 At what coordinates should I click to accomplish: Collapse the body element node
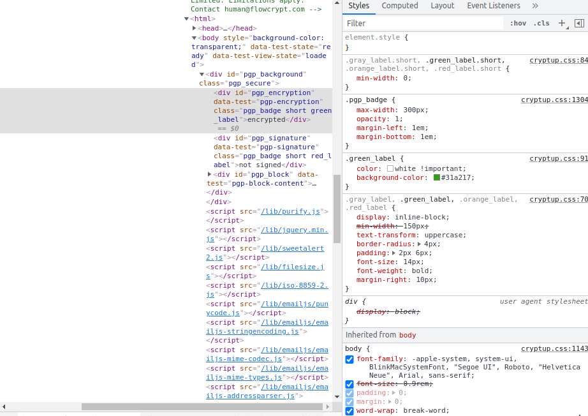tap(194, 38)
